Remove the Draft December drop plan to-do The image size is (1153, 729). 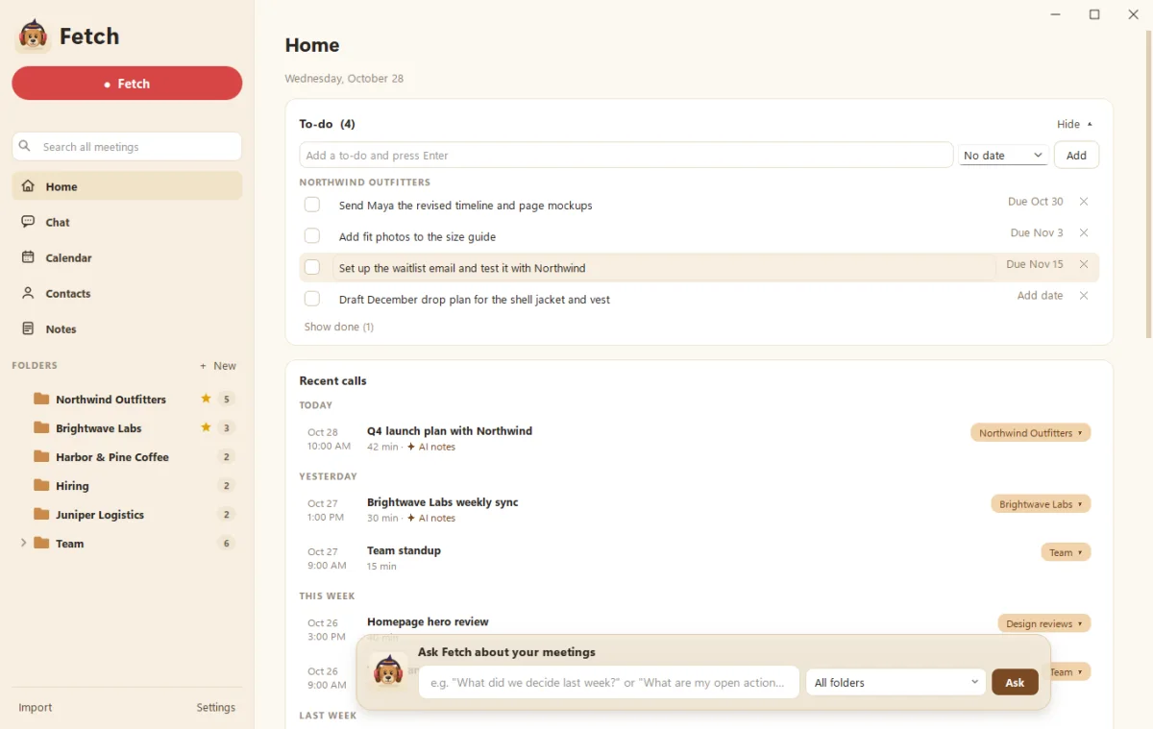(x=1084, y=296)
